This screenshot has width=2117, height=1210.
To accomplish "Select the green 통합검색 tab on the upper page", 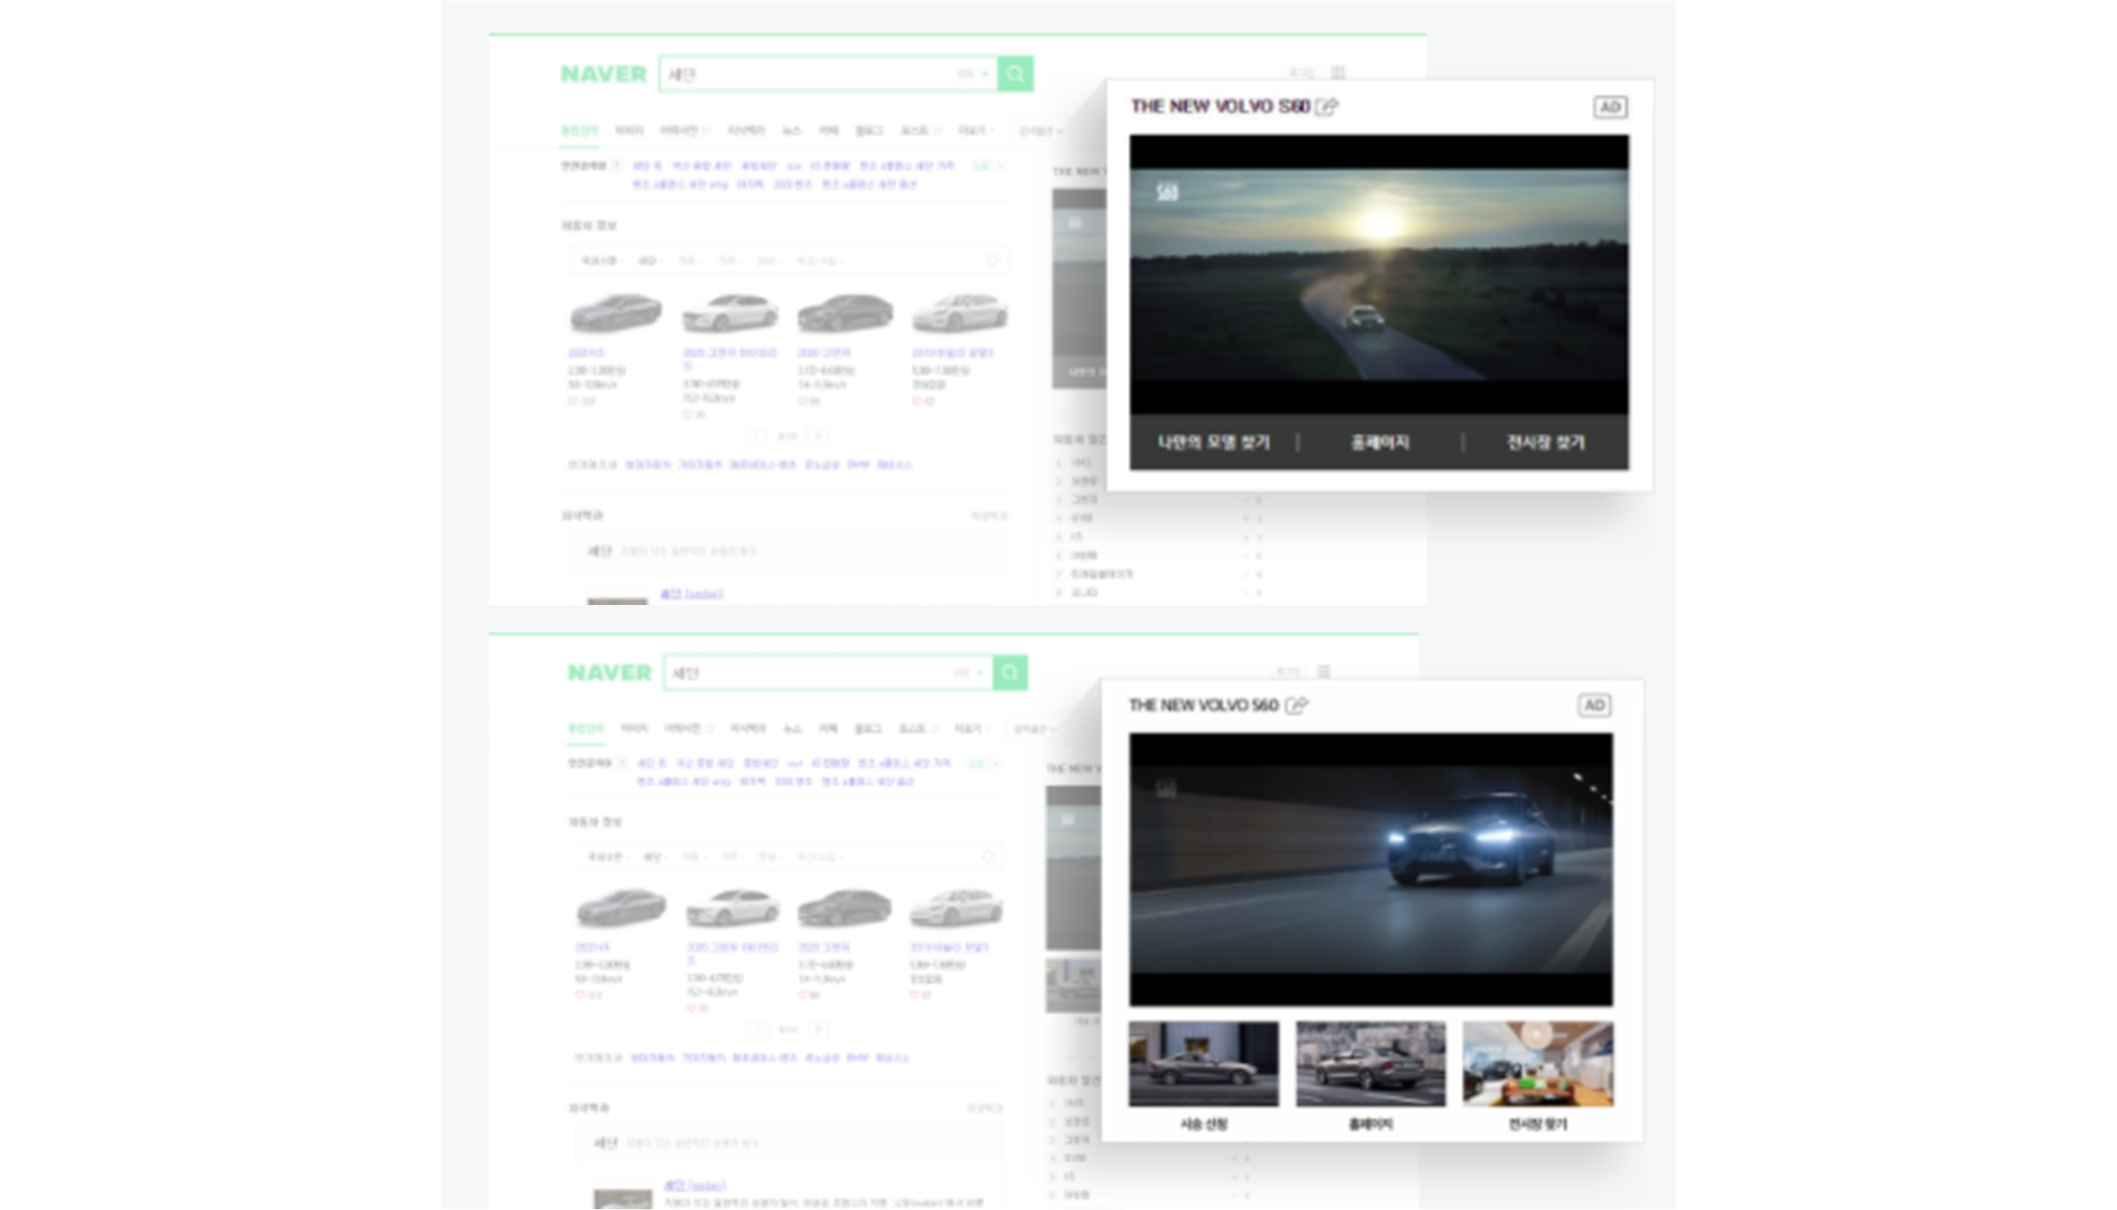I will 579,130.
